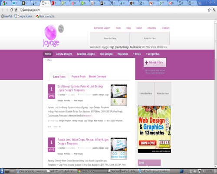The image size is (217, 174).
Task: Switch to the tab with green plus favicon
Action: [x=84, y=3]
